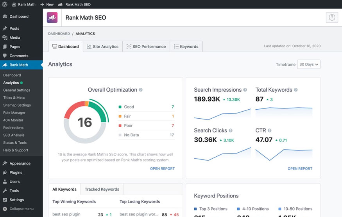Click the plus icon next to New
Screen dimensions: 342x217
coord(42,4)
